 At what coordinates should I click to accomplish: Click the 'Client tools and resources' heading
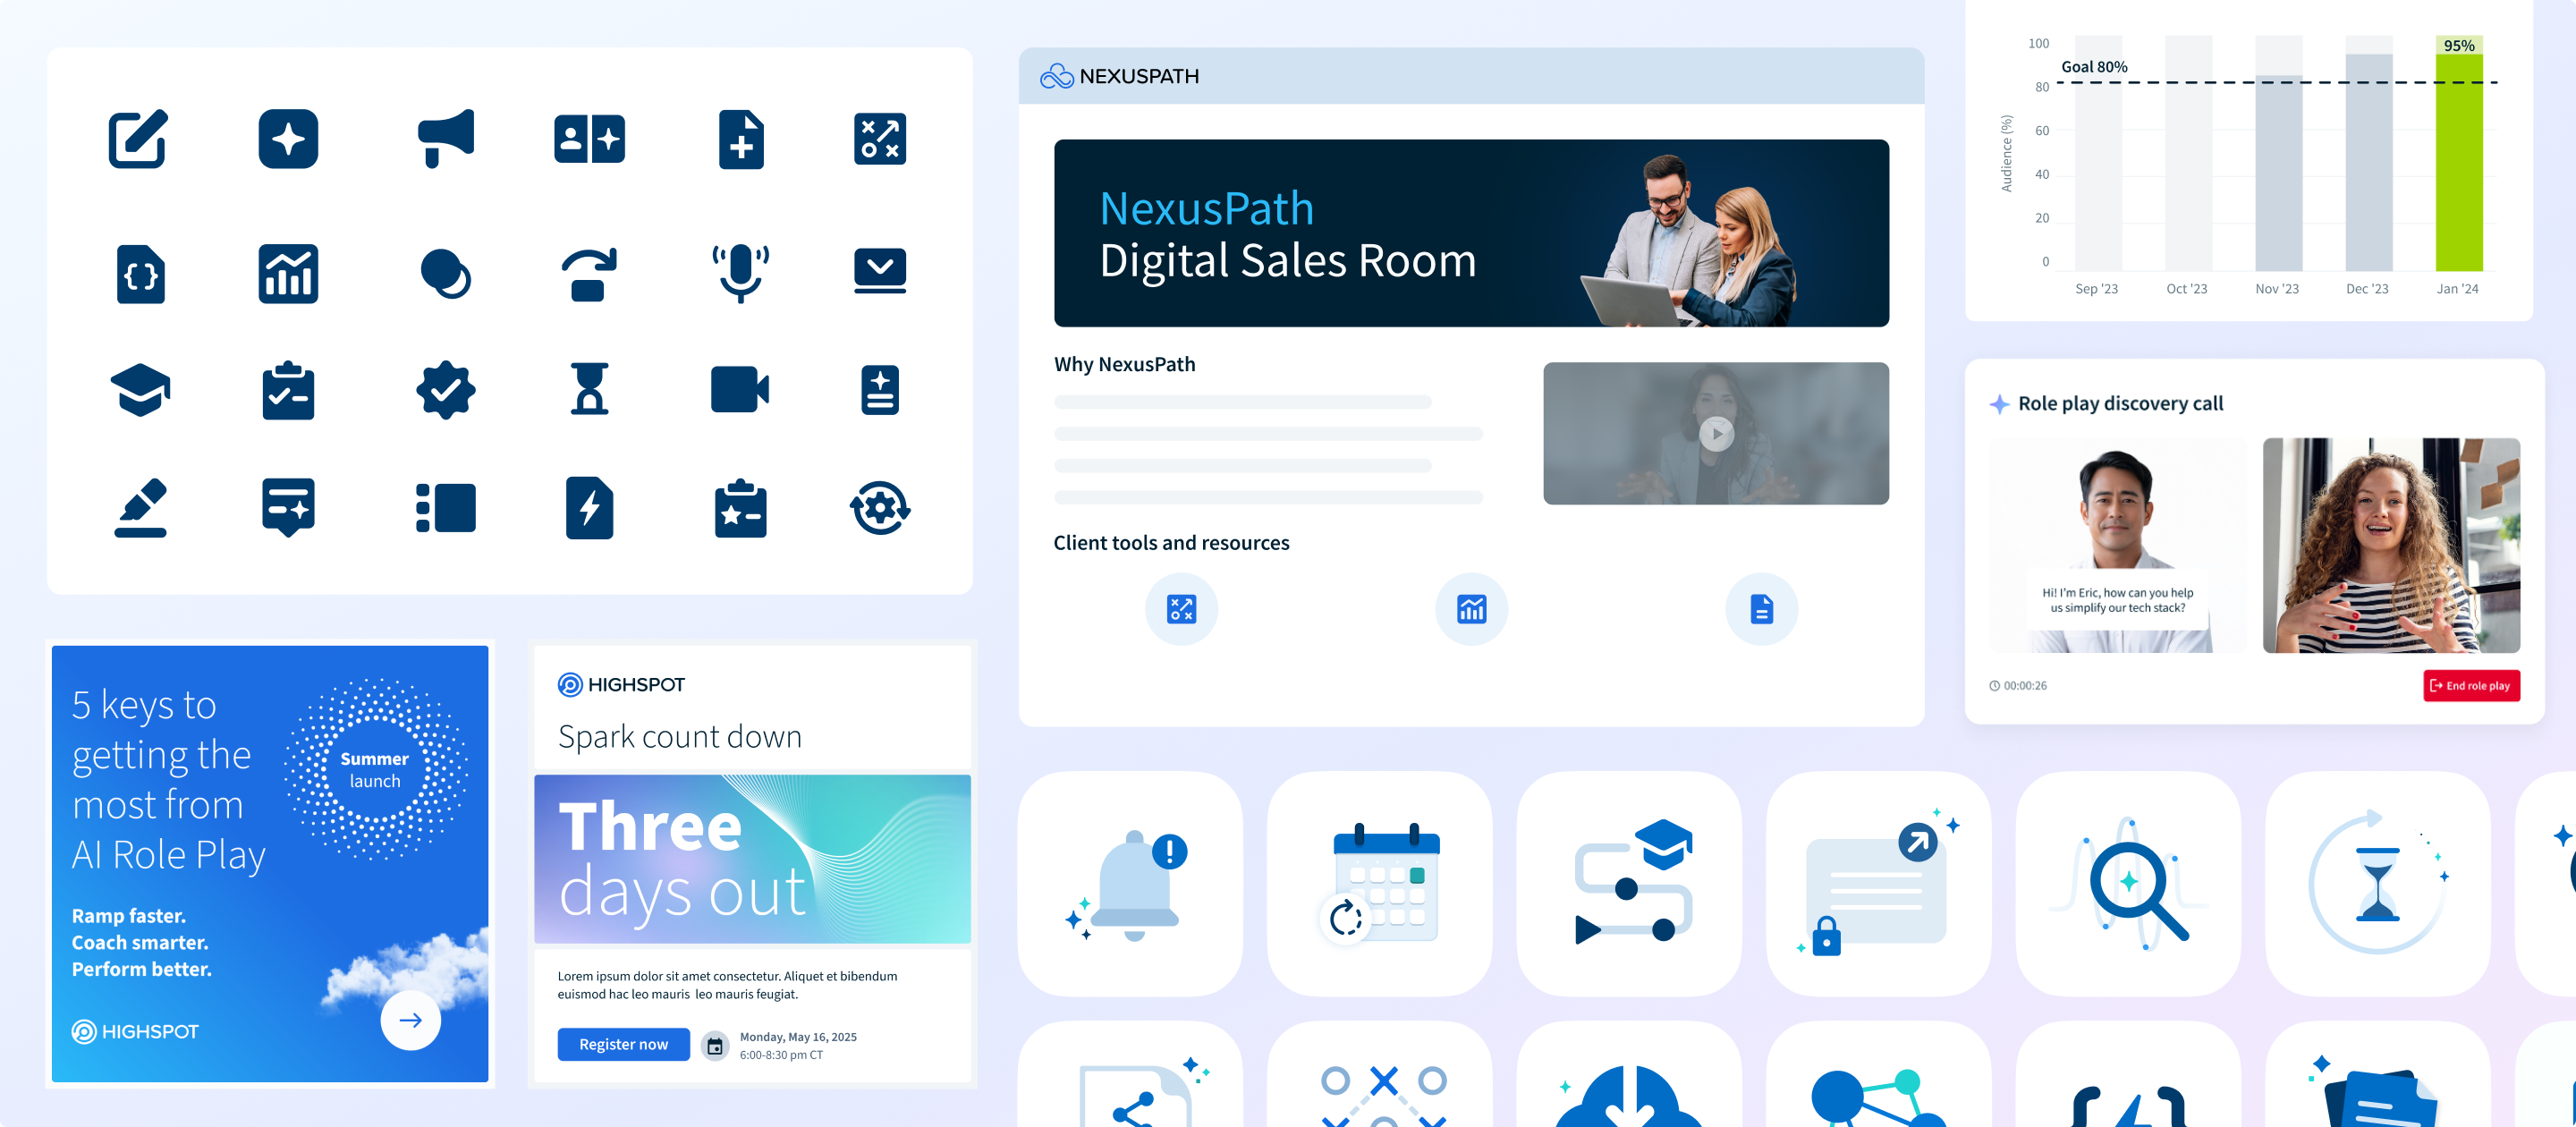(1171, 543)
